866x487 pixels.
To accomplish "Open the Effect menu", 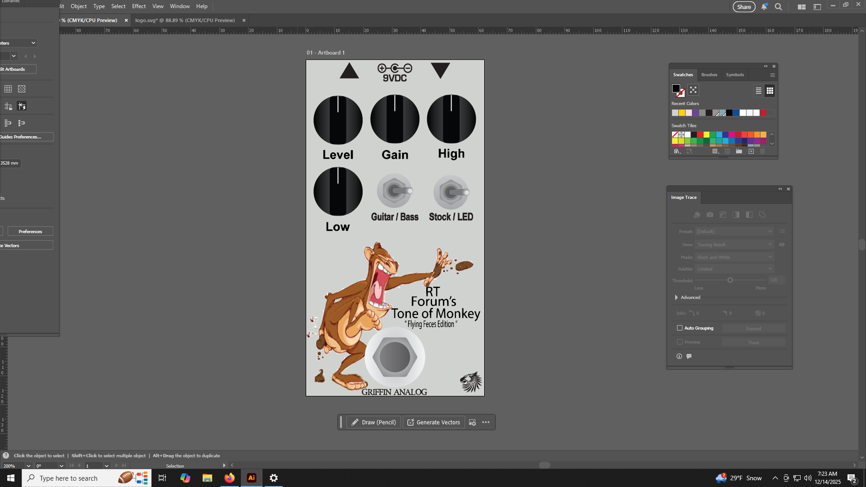I will click(x=139, y=6).
